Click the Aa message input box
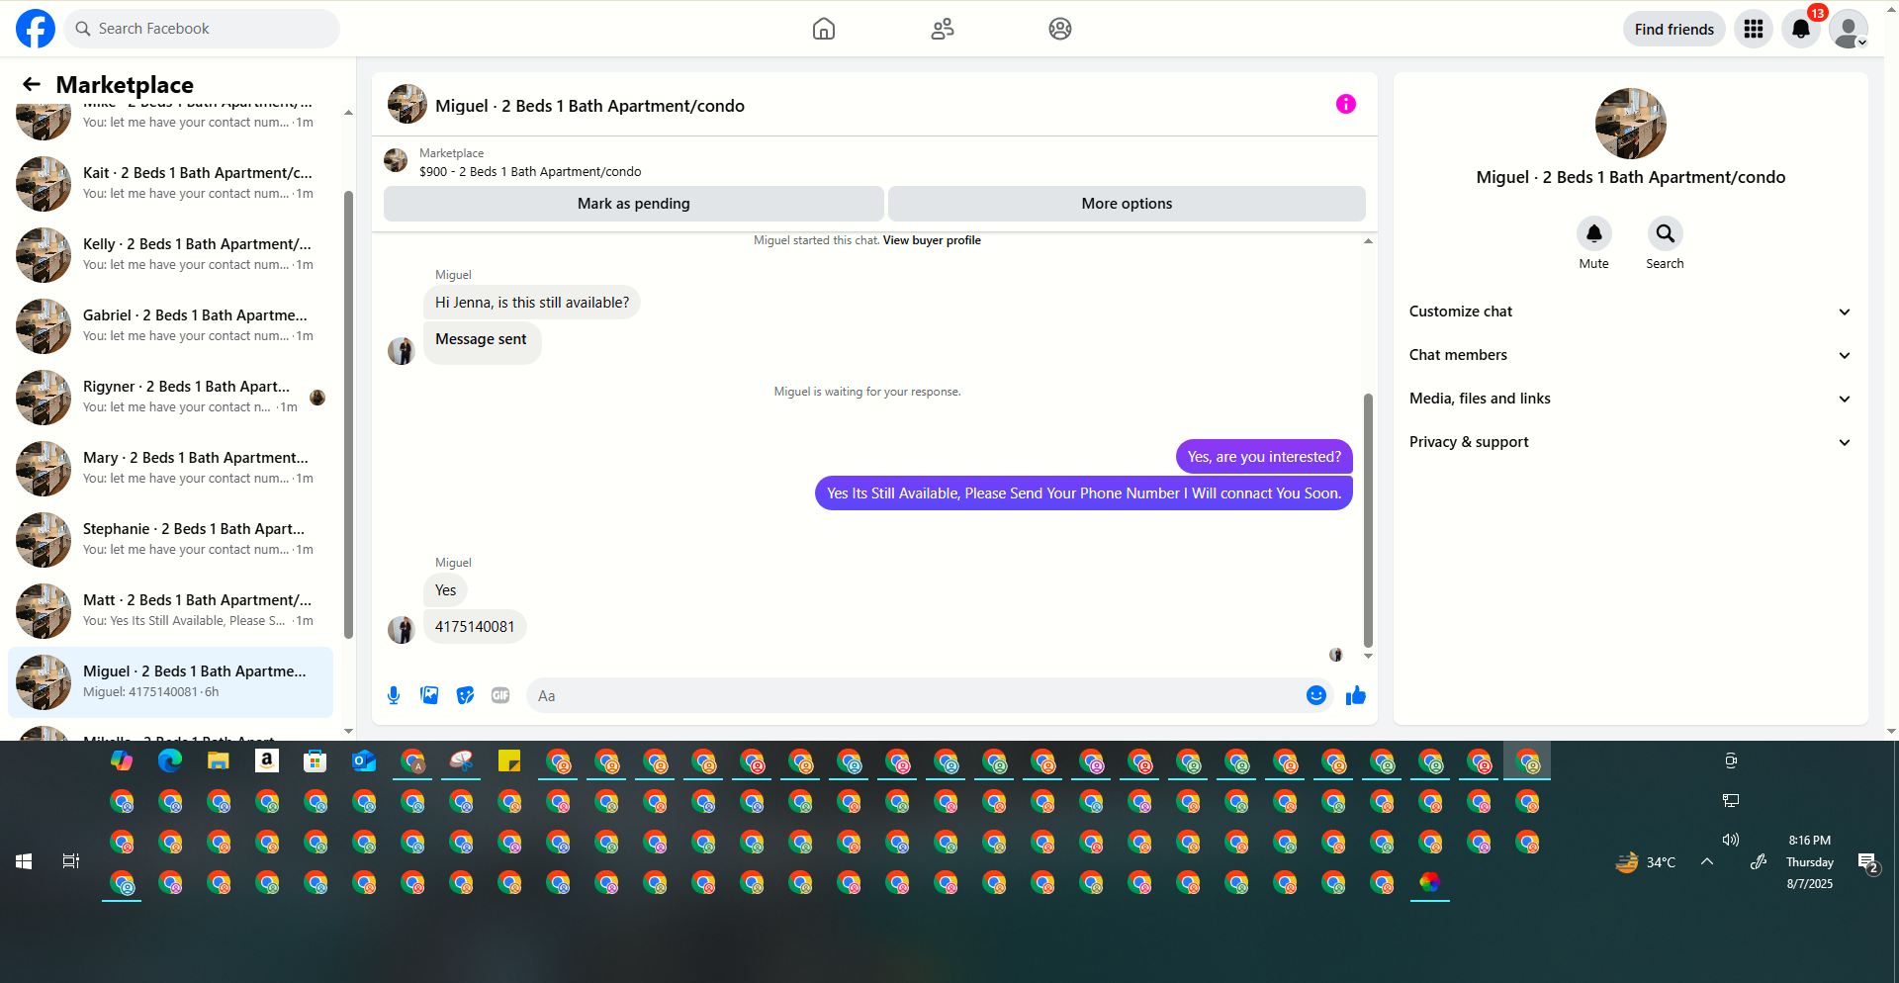The height and width of the screenshot is (983, 1899). pyautogui.click(x=915, y=695)
